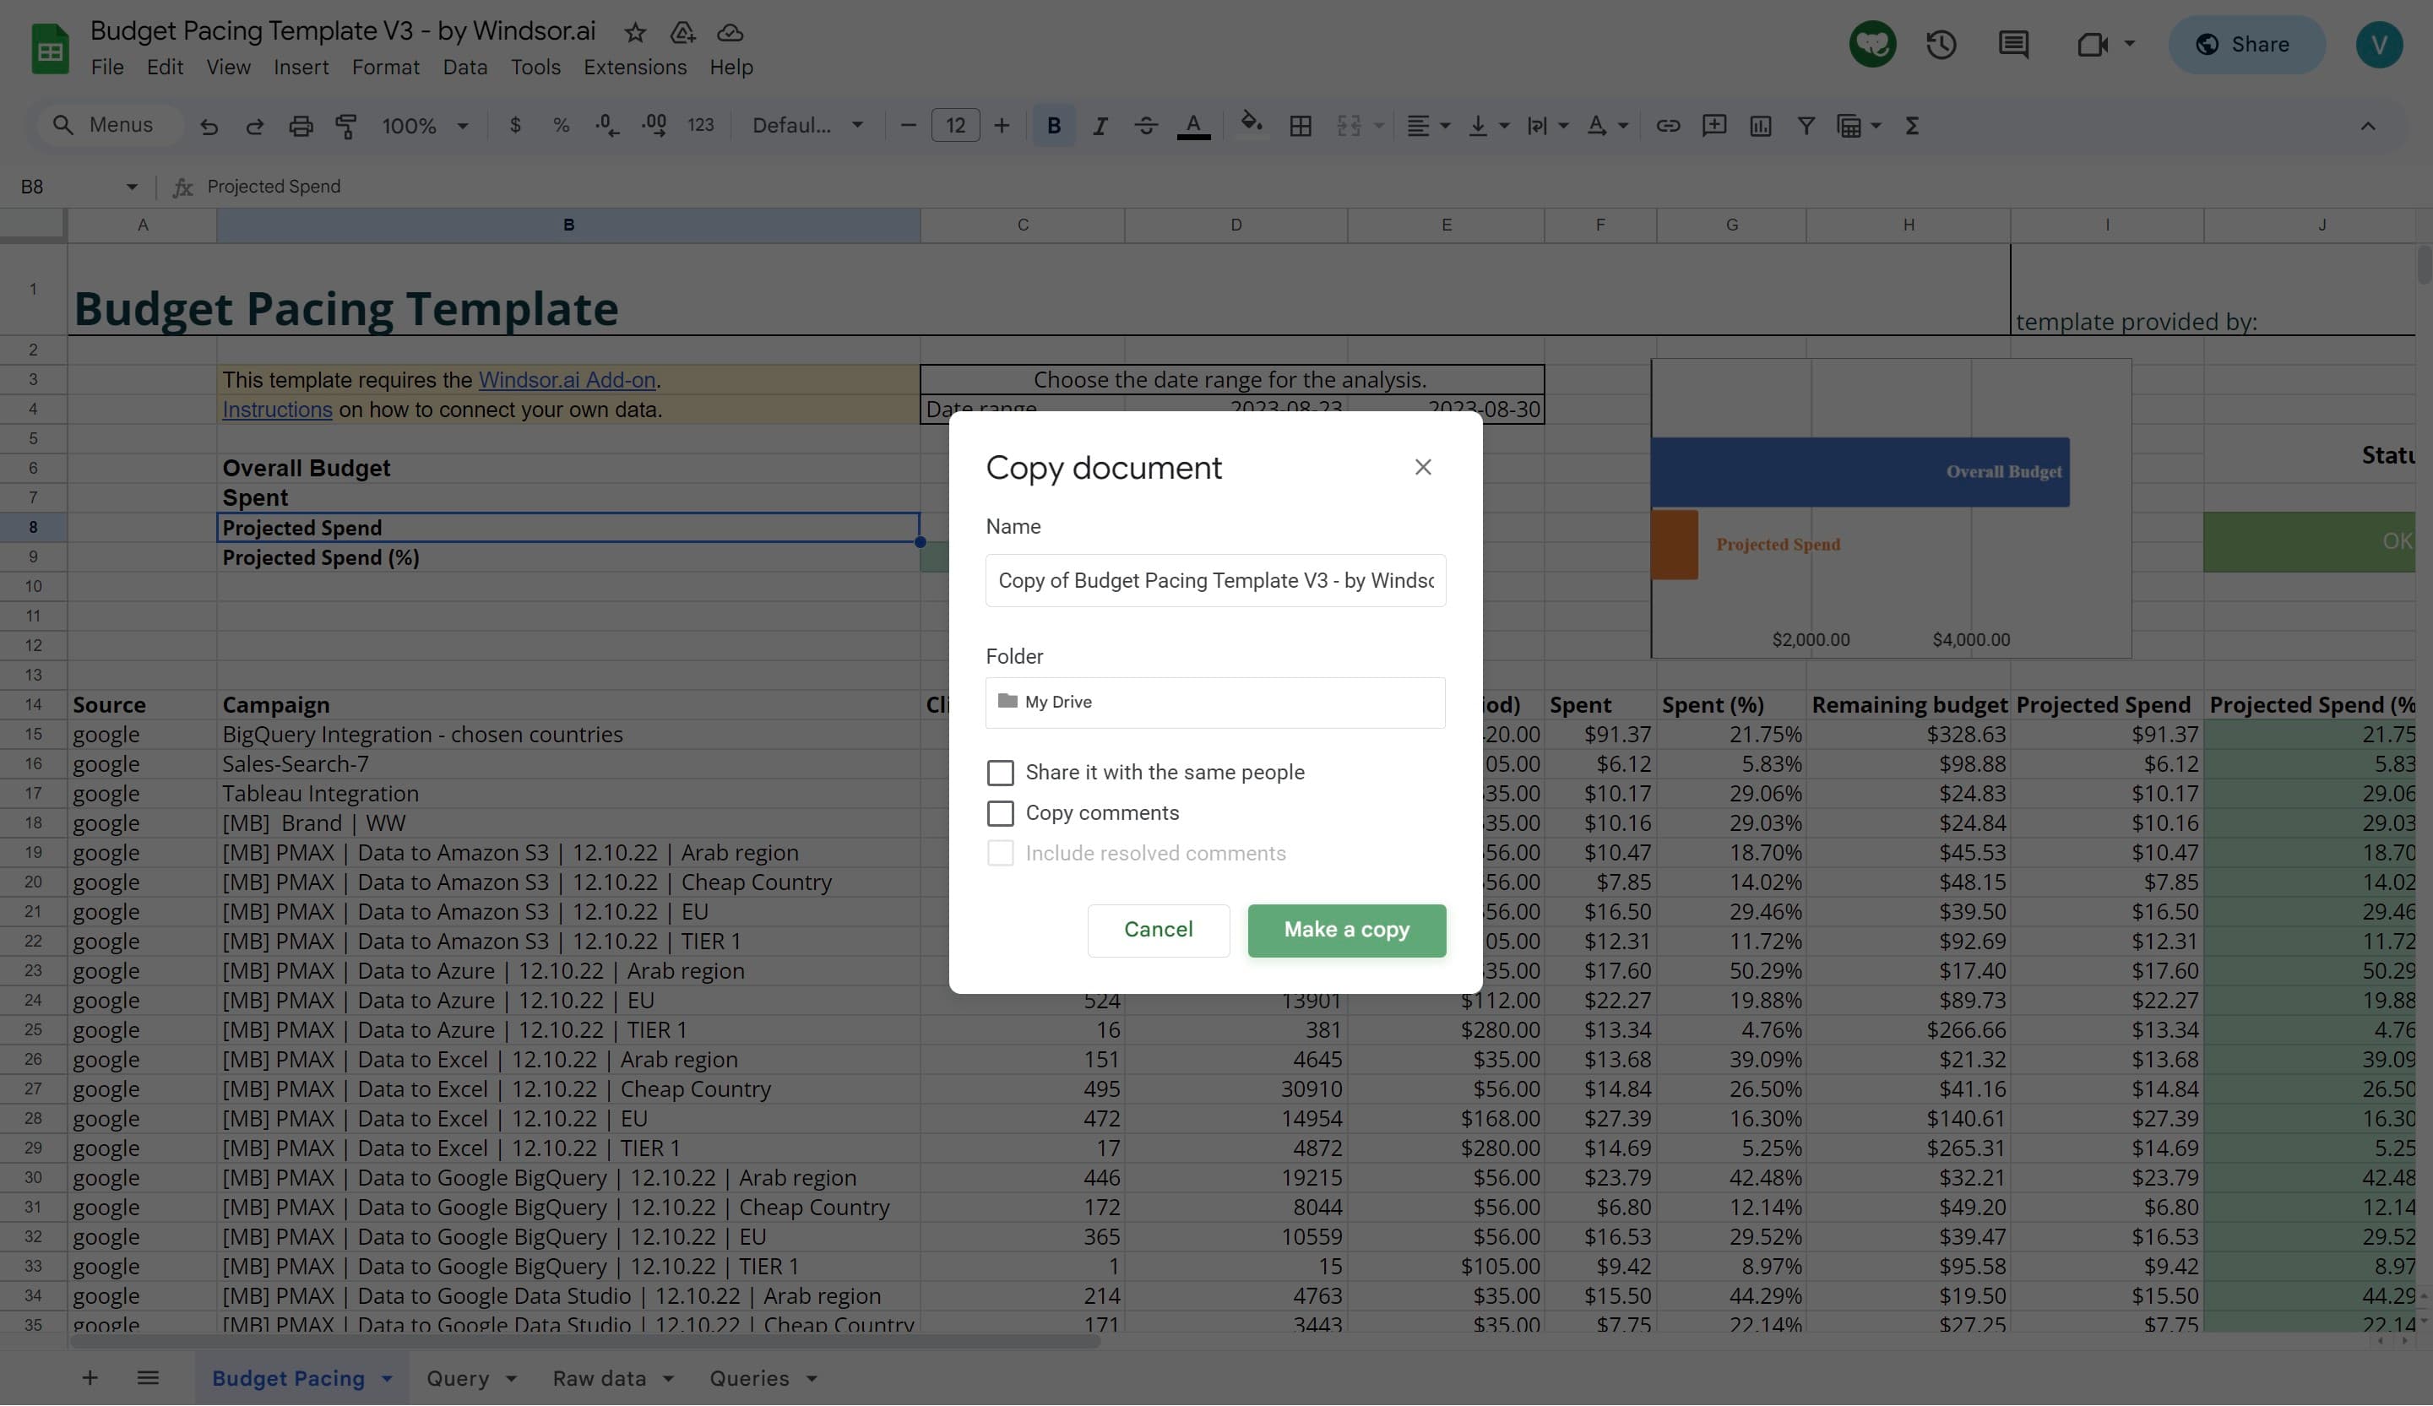Choose the My Drive folder field
The width and height of the screenshot is (2433, 1406).
1215,703
